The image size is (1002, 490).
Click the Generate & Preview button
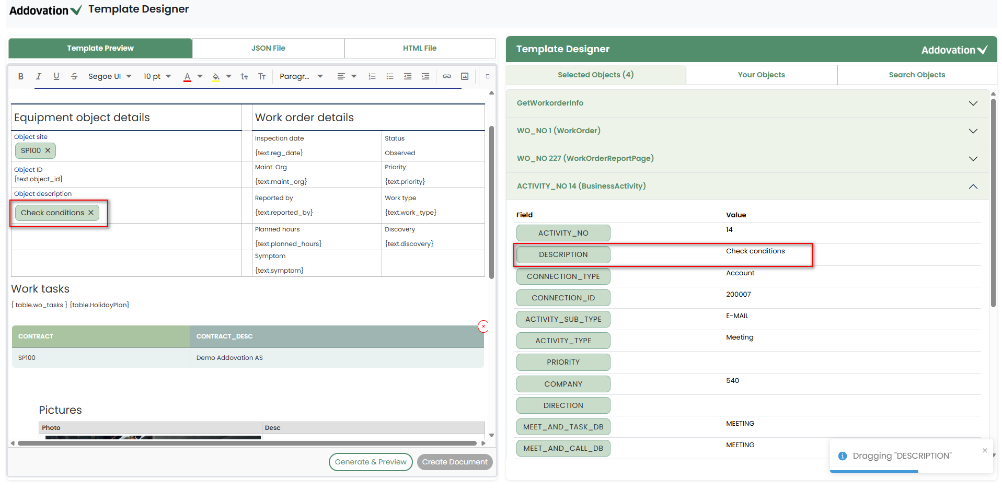click(371, 462)
